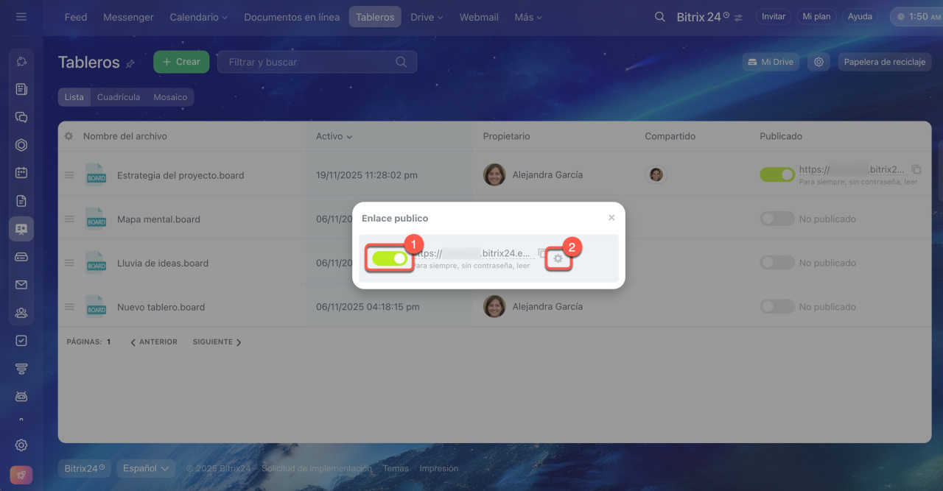Click the Filtrar y buscar search field

point(309,62)
